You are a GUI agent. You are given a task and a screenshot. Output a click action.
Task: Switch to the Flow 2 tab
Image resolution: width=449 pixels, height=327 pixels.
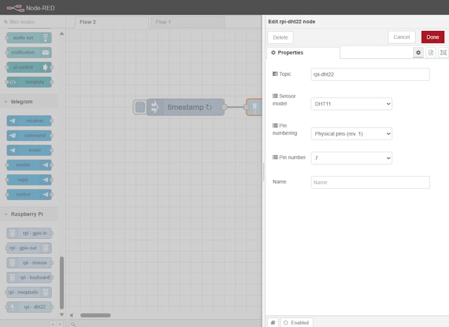[x=89, y=22]
